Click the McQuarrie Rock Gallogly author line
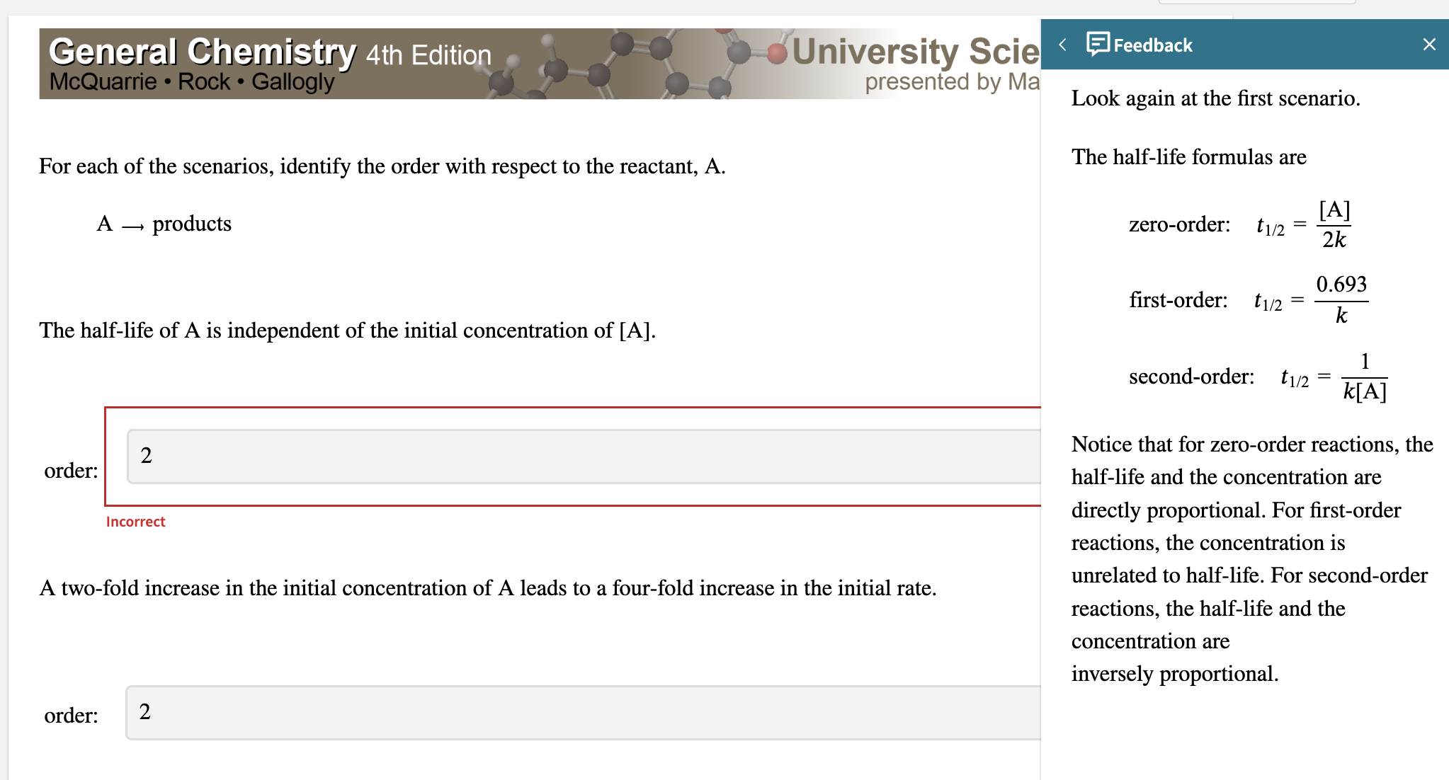 [191, 81]
